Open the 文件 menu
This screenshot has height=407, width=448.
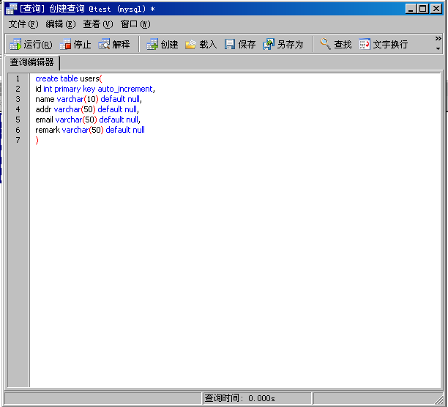[x=23, y=24]
